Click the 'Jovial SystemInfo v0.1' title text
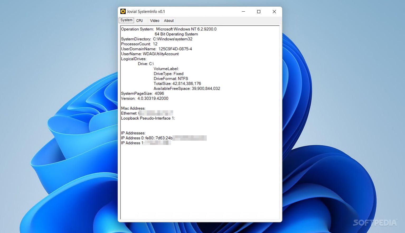The image size is (405, 233). pyautogui.click(x=146, y=12)
